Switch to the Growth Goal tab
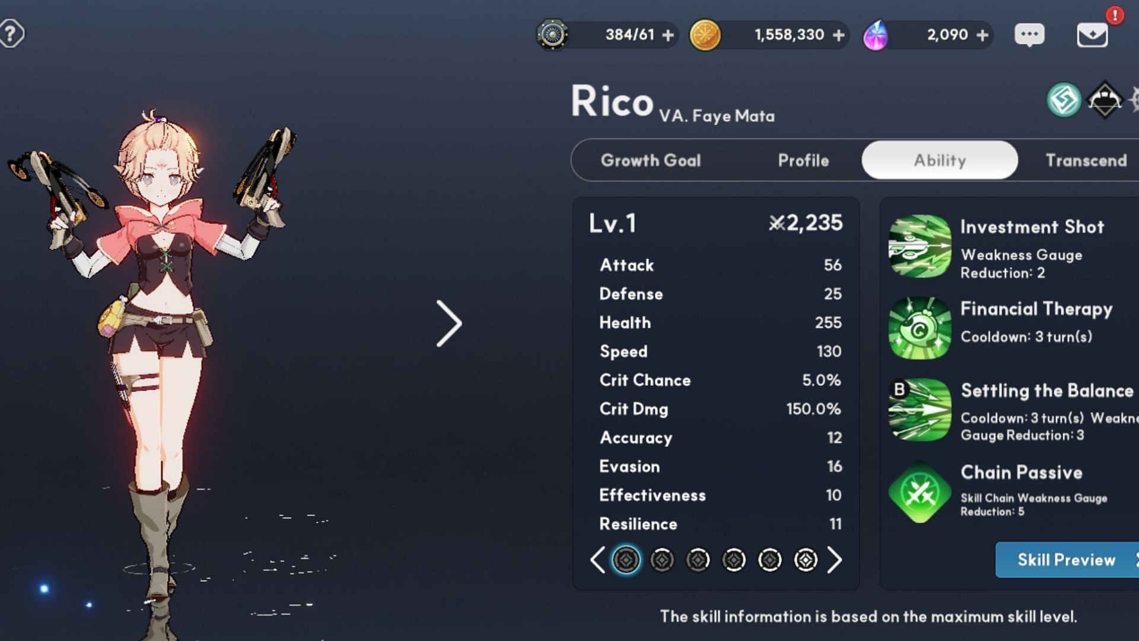This screenshot has height=641, width=1139. tap(650, 160)
